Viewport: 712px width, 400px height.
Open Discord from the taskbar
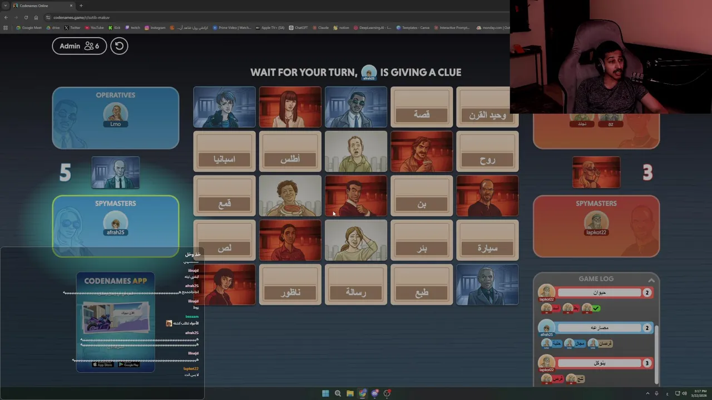375,393
